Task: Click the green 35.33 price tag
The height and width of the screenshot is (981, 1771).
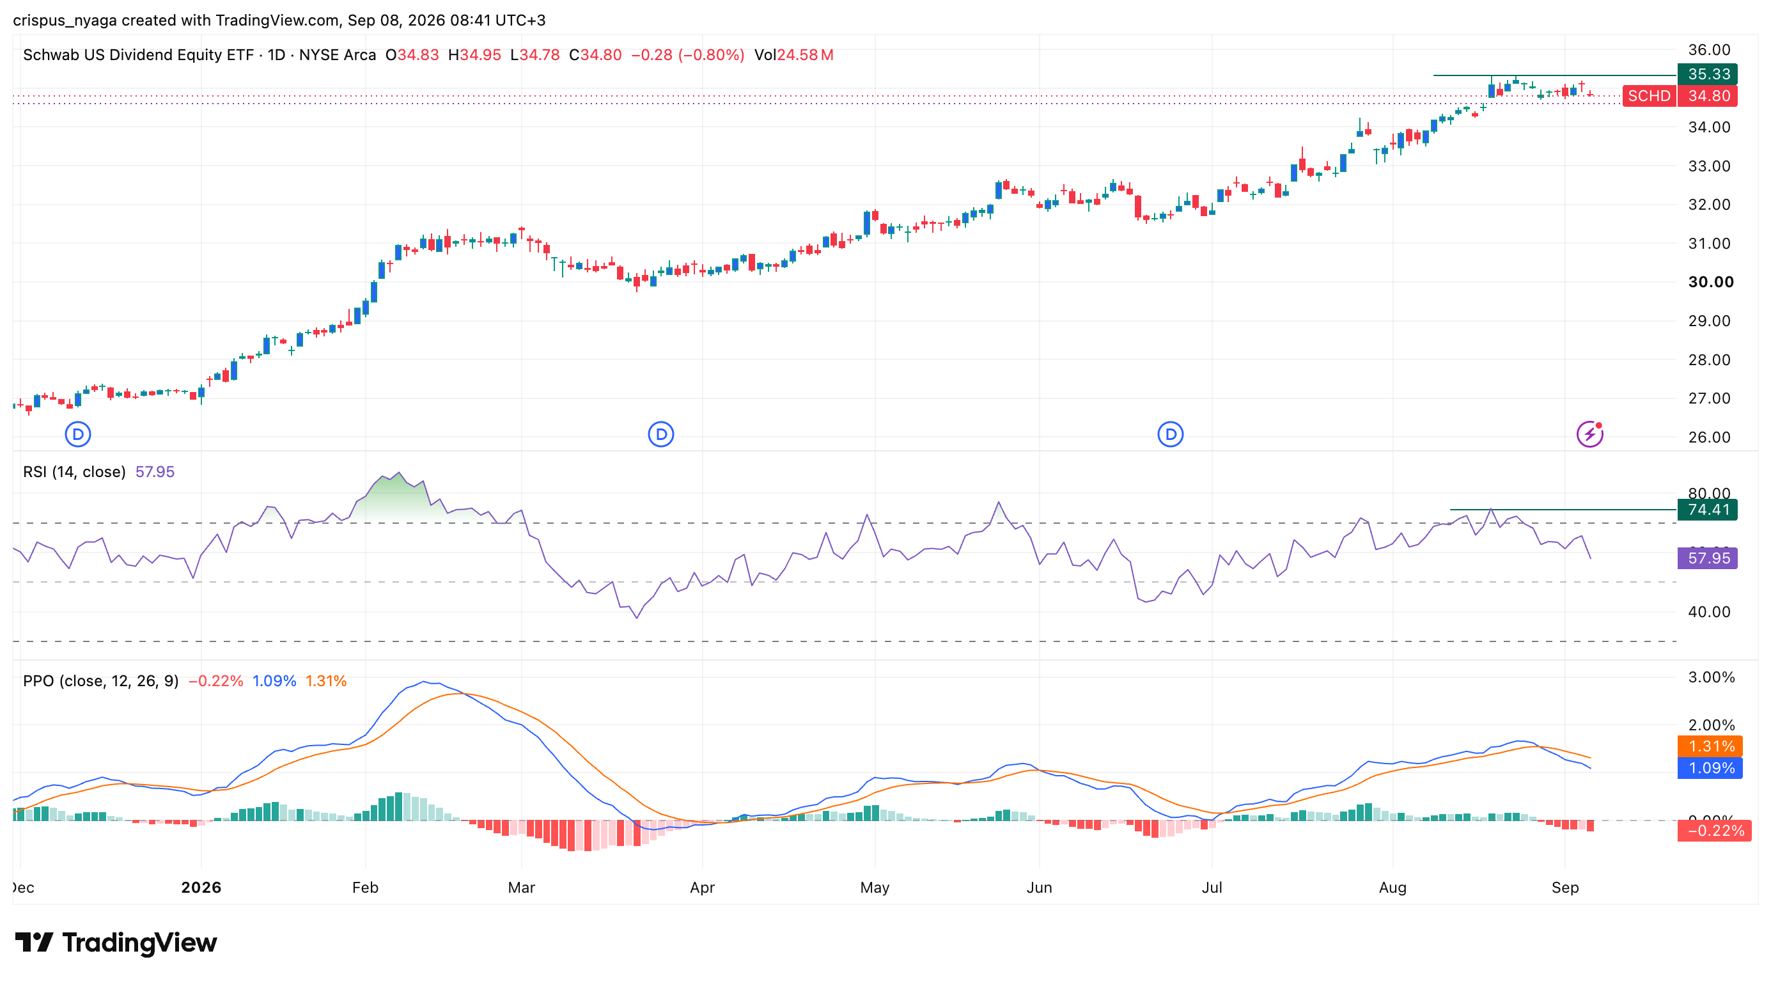Action: point(1708,74)
